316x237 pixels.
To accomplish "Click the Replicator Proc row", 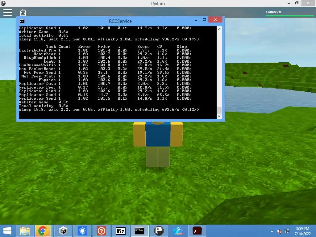I will [x=105, y=87].
